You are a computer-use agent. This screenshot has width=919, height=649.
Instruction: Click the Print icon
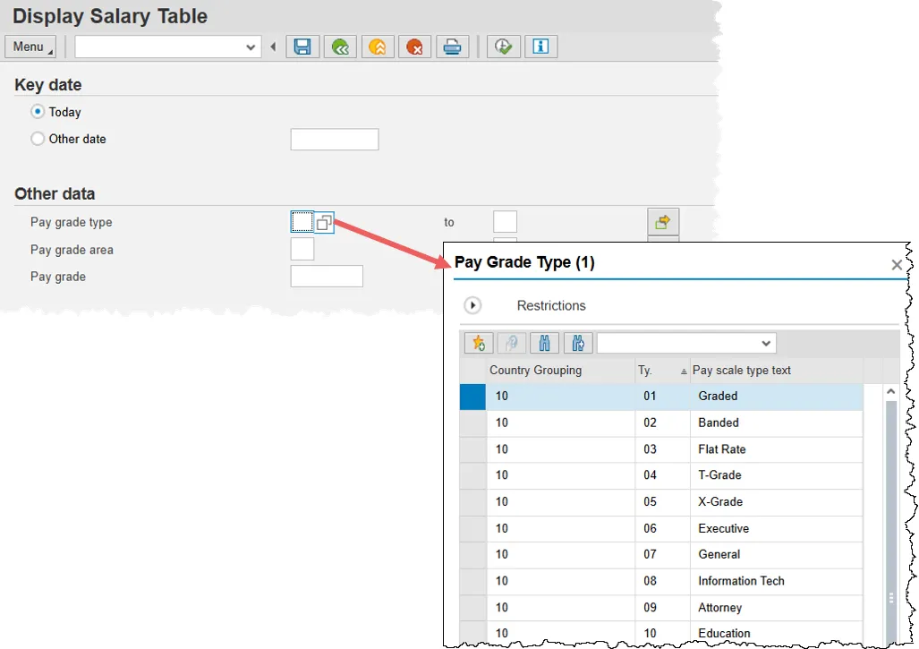(453, 47)
